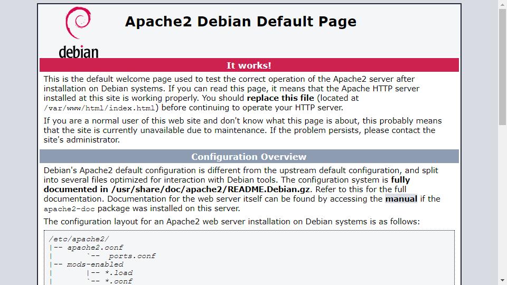Click the "site's administrator." text

(82, 140)
